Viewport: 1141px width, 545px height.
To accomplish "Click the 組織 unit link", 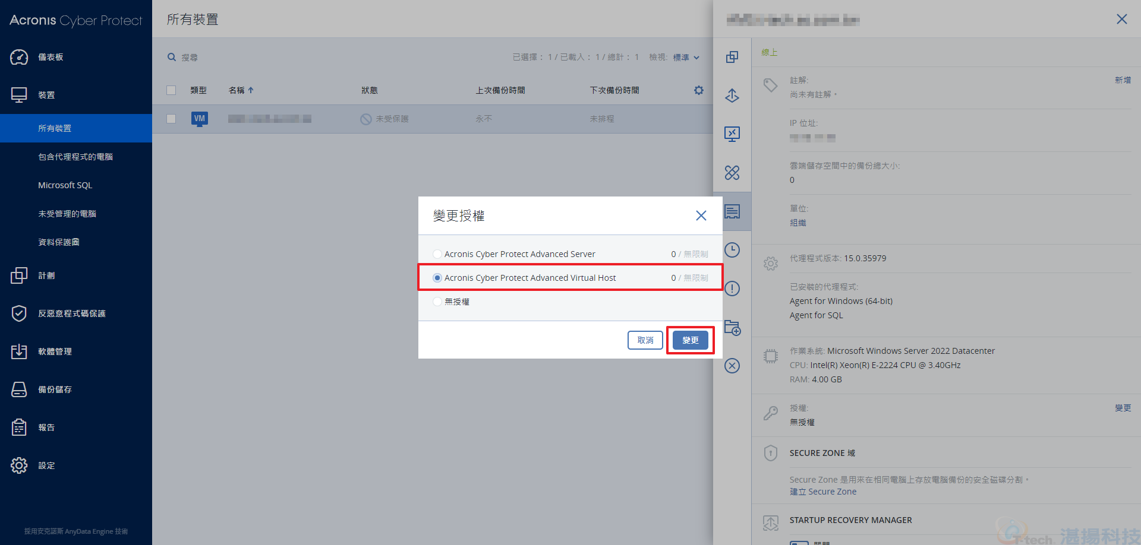I will pos(798,223).
